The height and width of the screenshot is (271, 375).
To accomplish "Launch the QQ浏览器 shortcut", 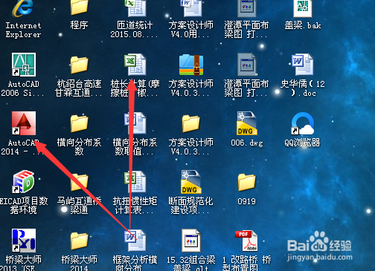I will 303,123.
